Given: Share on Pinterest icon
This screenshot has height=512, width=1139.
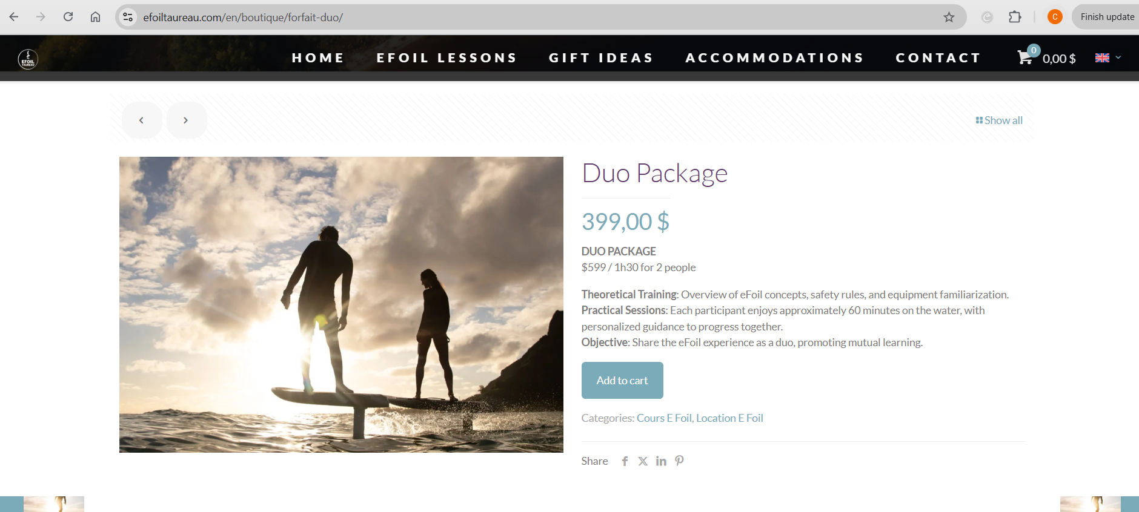Looking at the screenshot, I should [x=679, y=461].
